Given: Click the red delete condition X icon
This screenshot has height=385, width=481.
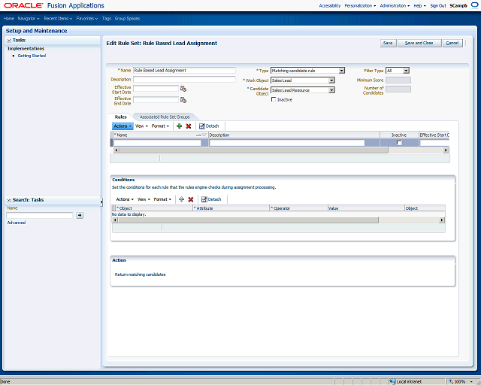Looking at the screenshot, I should tap(190, 199).
